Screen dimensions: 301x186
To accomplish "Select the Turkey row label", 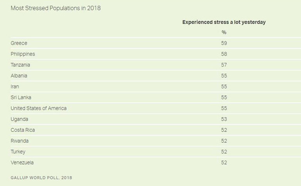I will [x=18, y=152].
